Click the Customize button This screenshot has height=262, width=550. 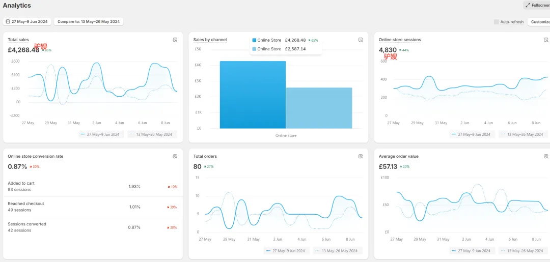[x=539, y=22]
